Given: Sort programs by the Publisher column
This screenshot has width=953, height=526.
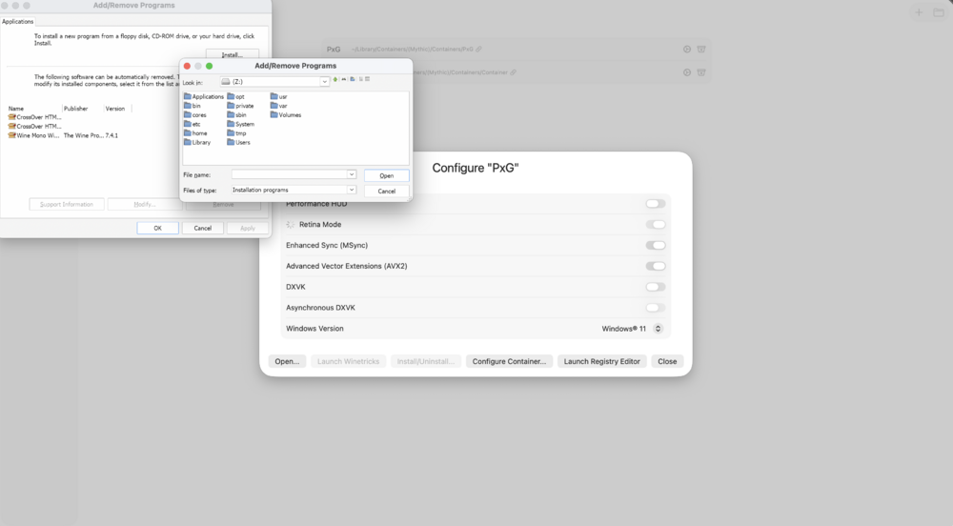Looking at the screenshot, I should tap(82, 109).
